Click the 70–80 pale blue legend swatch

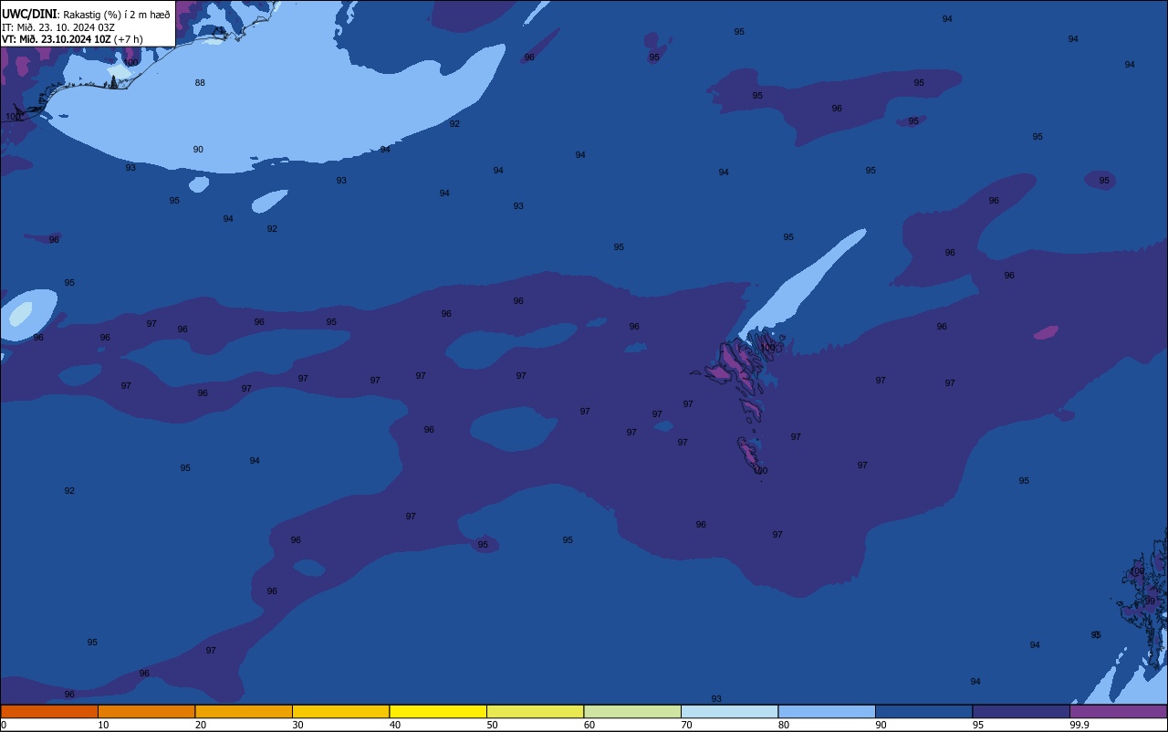729,711
